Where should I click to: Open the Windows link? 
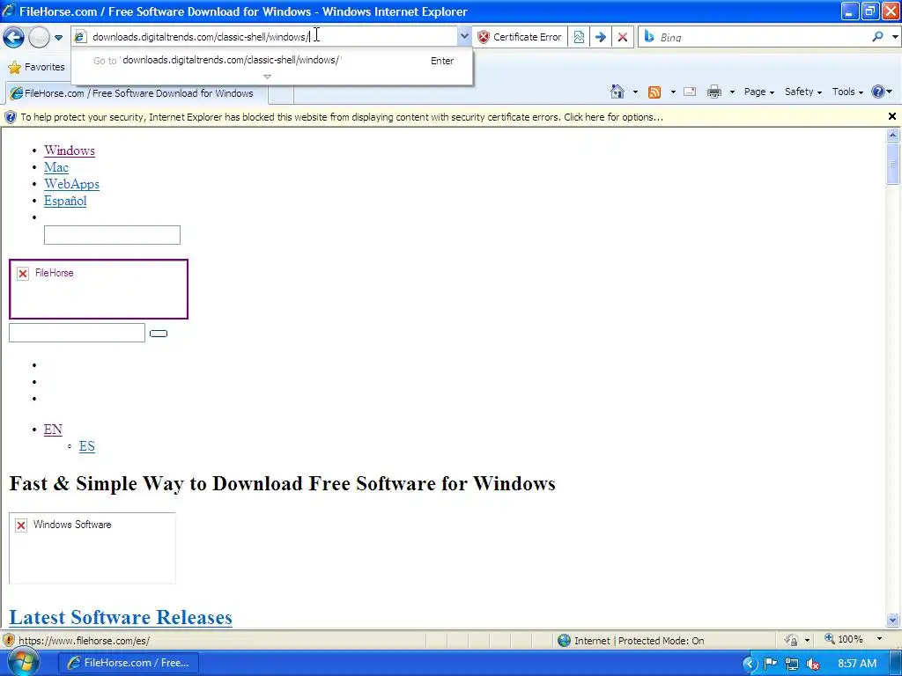[x=69, y=151]
